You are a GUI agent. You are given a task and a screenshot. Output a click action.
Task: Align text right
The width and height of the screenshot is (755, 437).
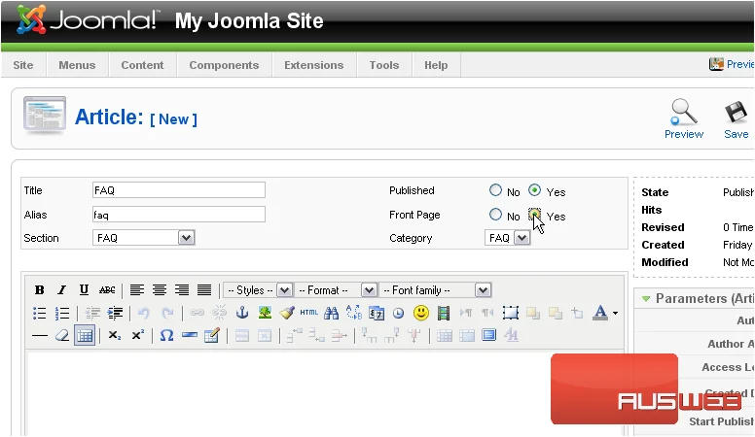(x=182, y=290)
